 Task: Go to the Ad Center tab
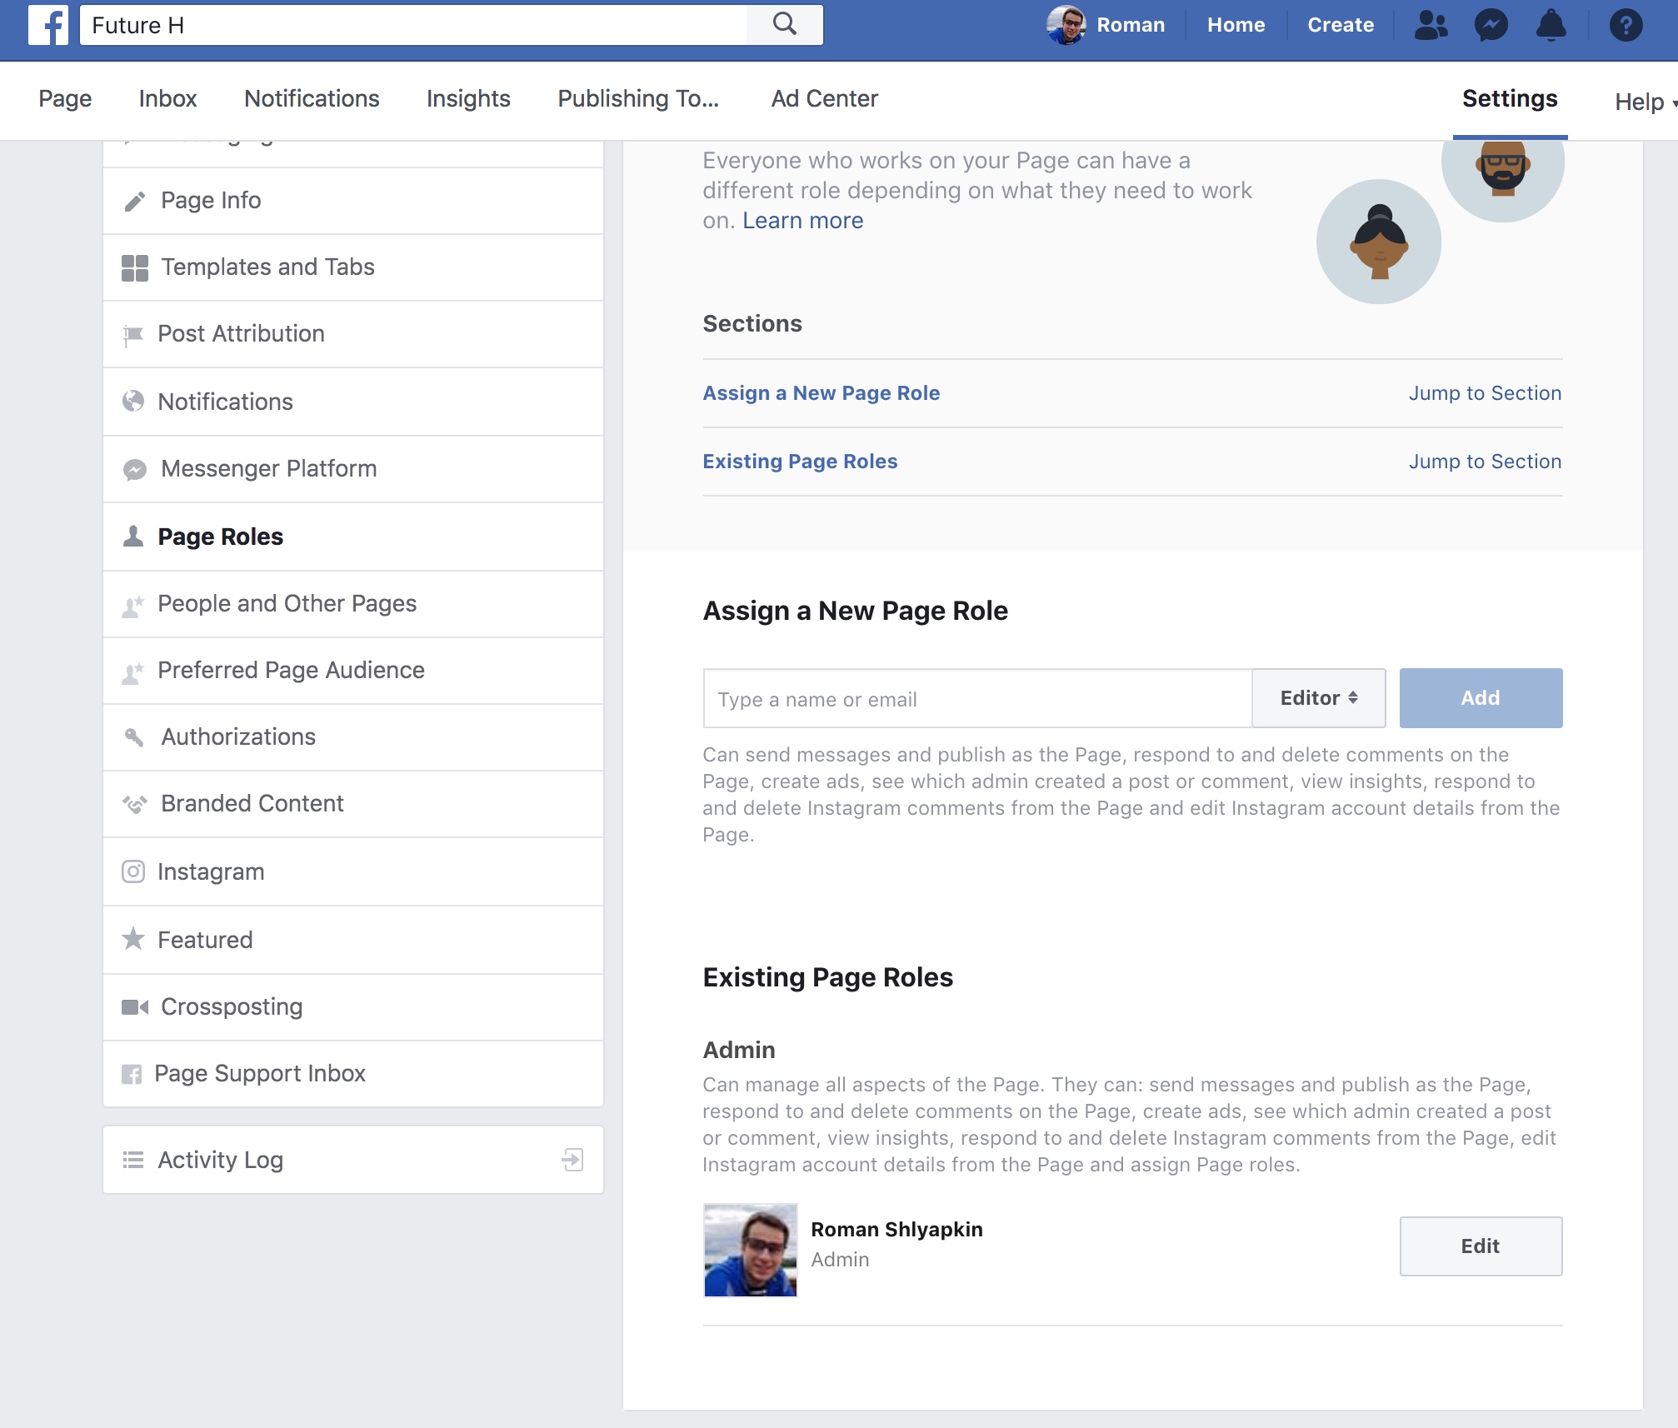point(824,99)
